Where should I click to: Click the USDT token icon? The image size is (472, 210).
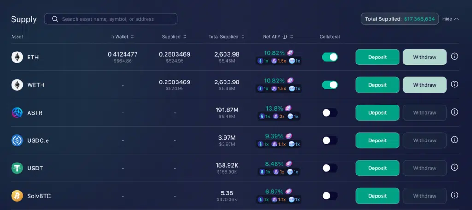click(x=17, y=168)
